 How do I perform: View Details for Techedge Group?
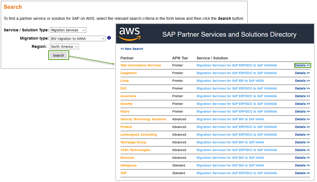(302, 142)
